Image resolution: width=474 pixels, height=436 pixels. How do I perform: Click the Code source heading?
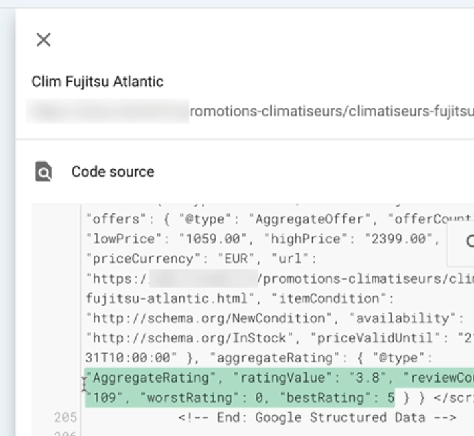point(112,171)
